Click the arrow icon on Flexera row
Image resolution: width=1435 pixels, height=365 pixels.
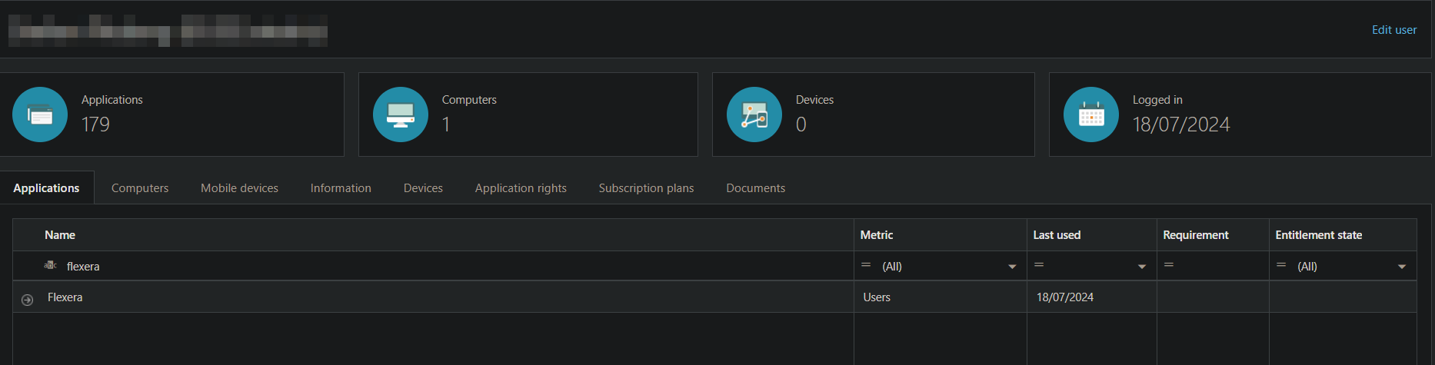[x=28, y=300]
